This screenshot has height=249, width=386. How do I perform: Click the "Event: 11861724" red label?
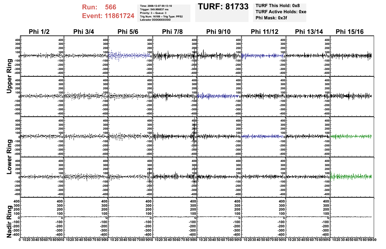click(108, 16)
